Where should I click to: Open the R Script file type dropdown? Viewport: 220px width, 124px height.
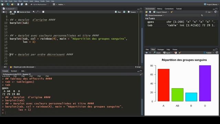[138, 67]
